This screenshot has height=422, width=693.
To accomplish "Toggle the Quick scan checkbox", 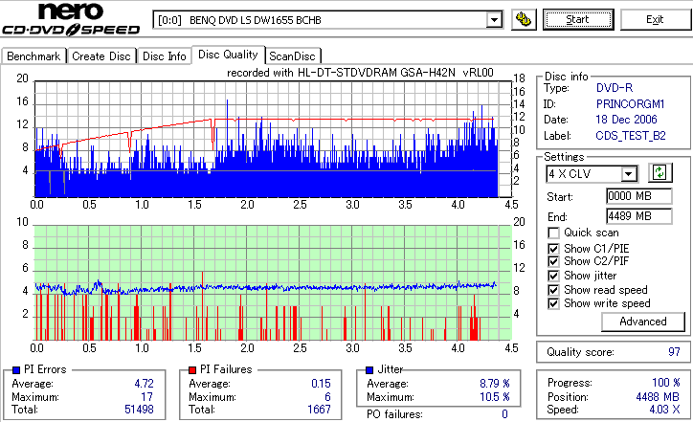I will pyautogui.click(x=553, y=233).
